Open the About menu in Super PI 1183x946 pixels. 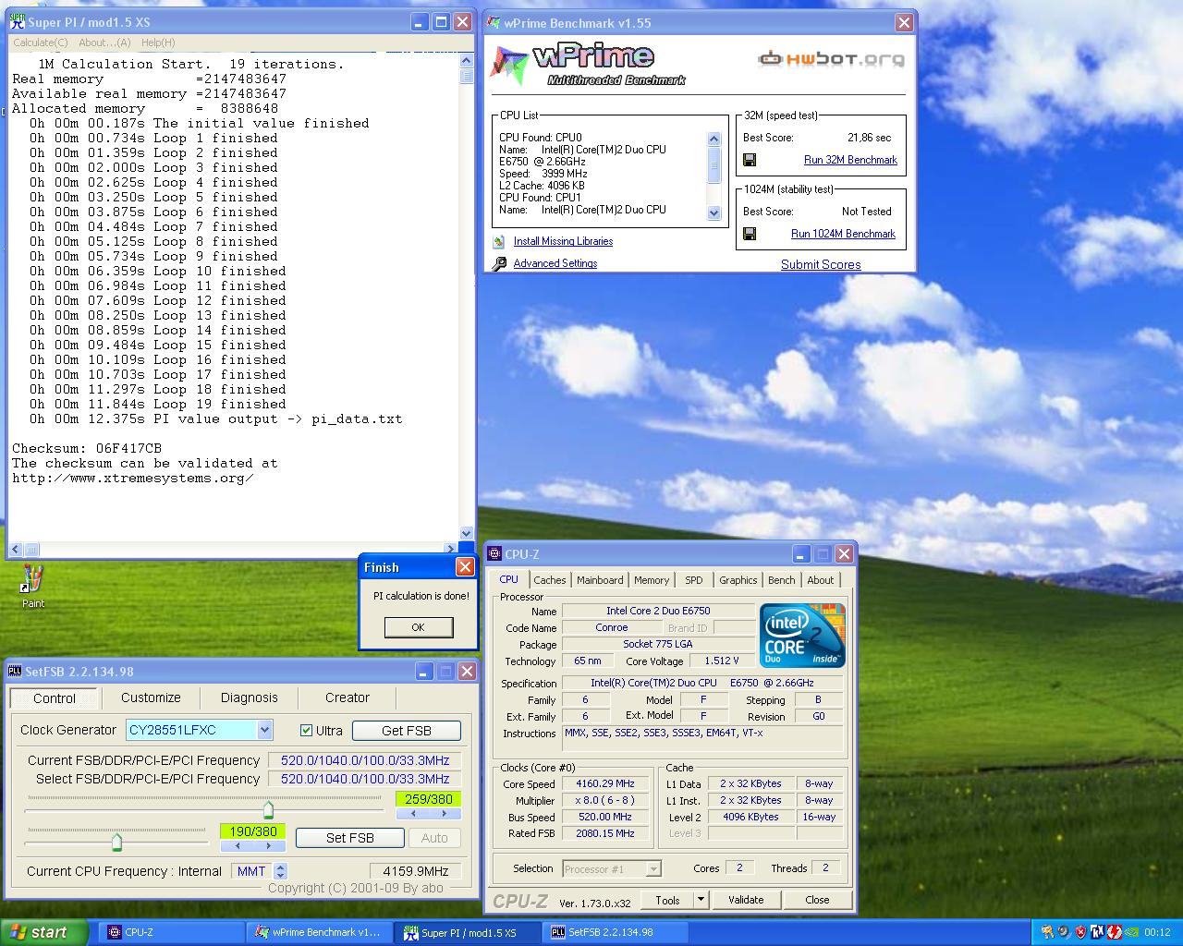104,42
